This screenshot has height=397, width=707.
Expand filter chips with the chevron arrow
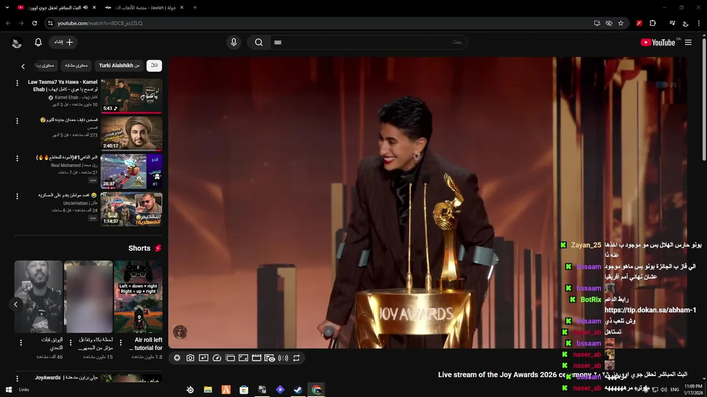click(x=23, y=66)
